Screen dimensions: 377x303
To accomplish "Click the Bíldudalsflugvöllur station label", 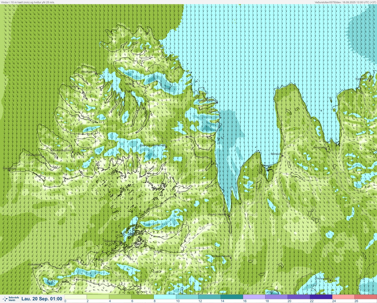I will pyautogui.click(x=61, y=150).
